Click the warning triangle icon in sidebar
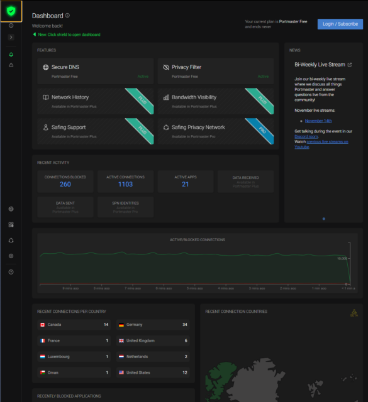 click(11, 65)
